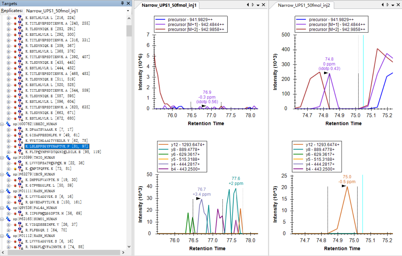The height and width of the screenshot is (256, 402).
Task: Click the peptide icon beside K.CMPTFQFFK.K
Action: pyautogui.click(x=20, y=169)
